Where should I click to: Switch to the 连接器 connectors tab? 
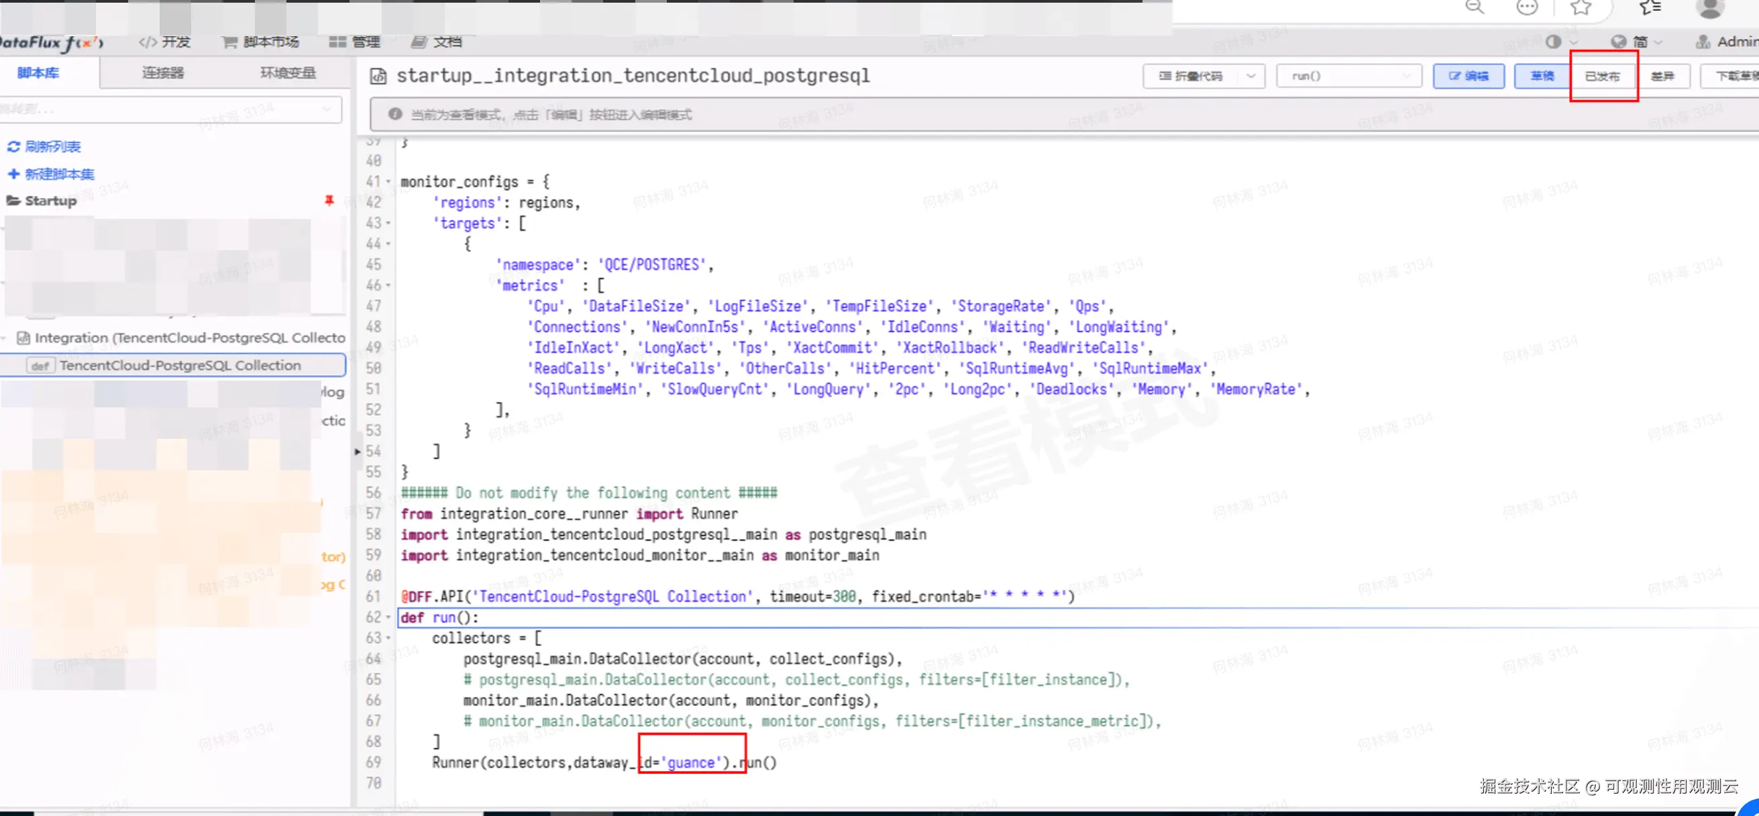click(162, 72)
